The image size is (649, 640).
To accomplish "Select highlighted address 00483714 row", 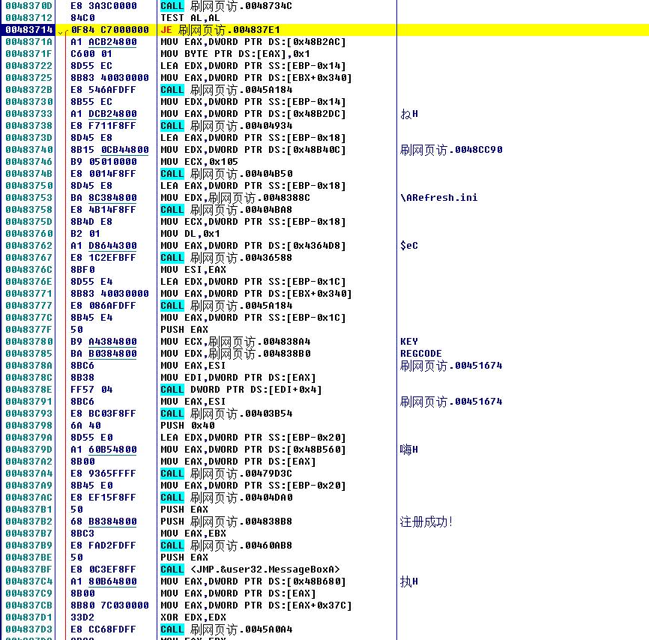I will [324, 30].
